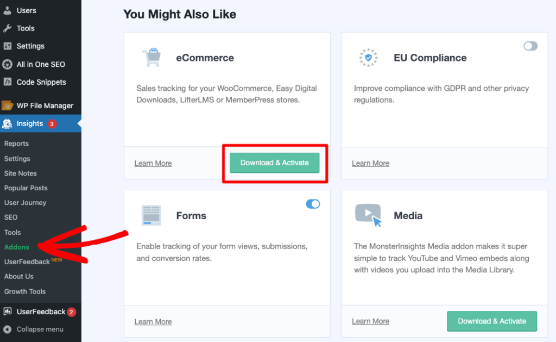Disable the Forms addon toggle

tap(313, 204)
